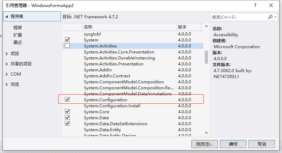Select the System.ComponentModel.Composition.Re... row
Screen dimensions: 282x153
[x=133, y=88]
